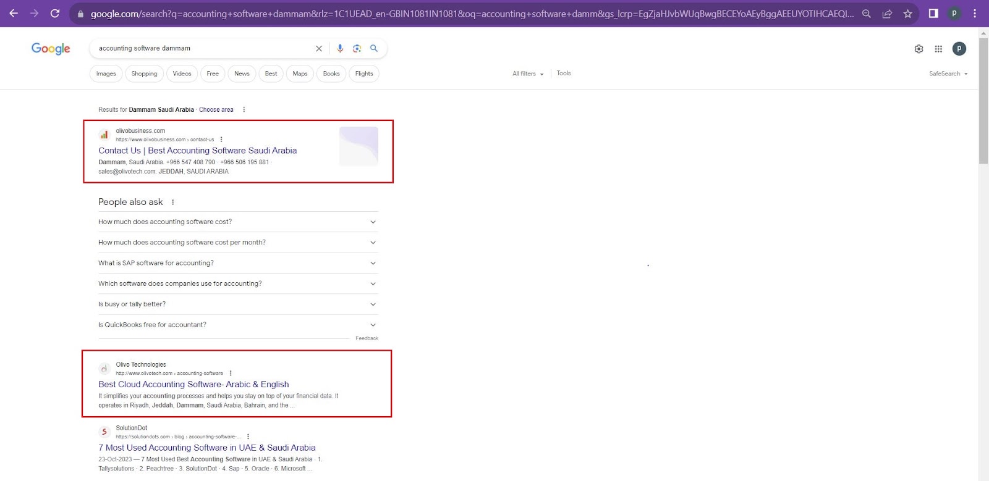Click Choose area link
The image size is (989, 481).
click(x=216, y=109)
